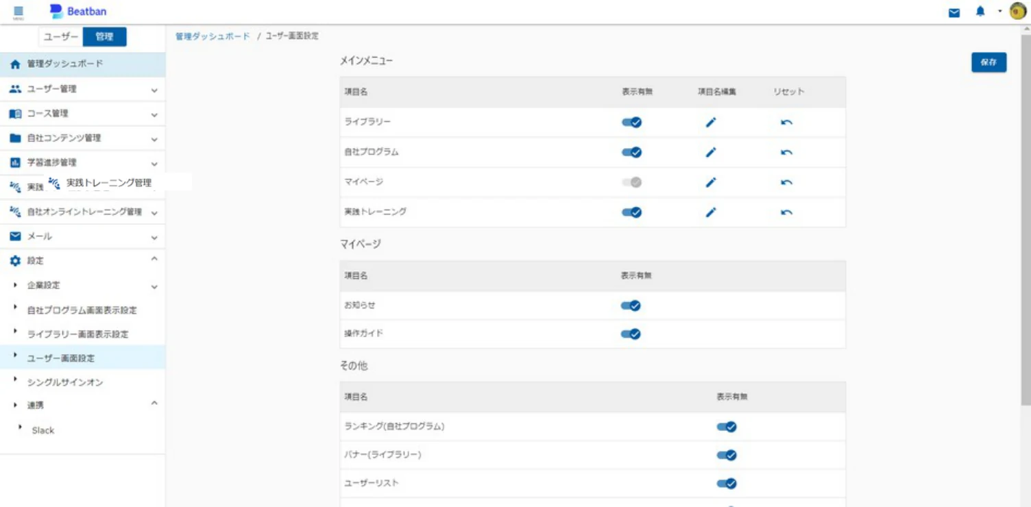Expand the 学習進捗管理 chevron
1031x507 pixels.
coord(154,164)
